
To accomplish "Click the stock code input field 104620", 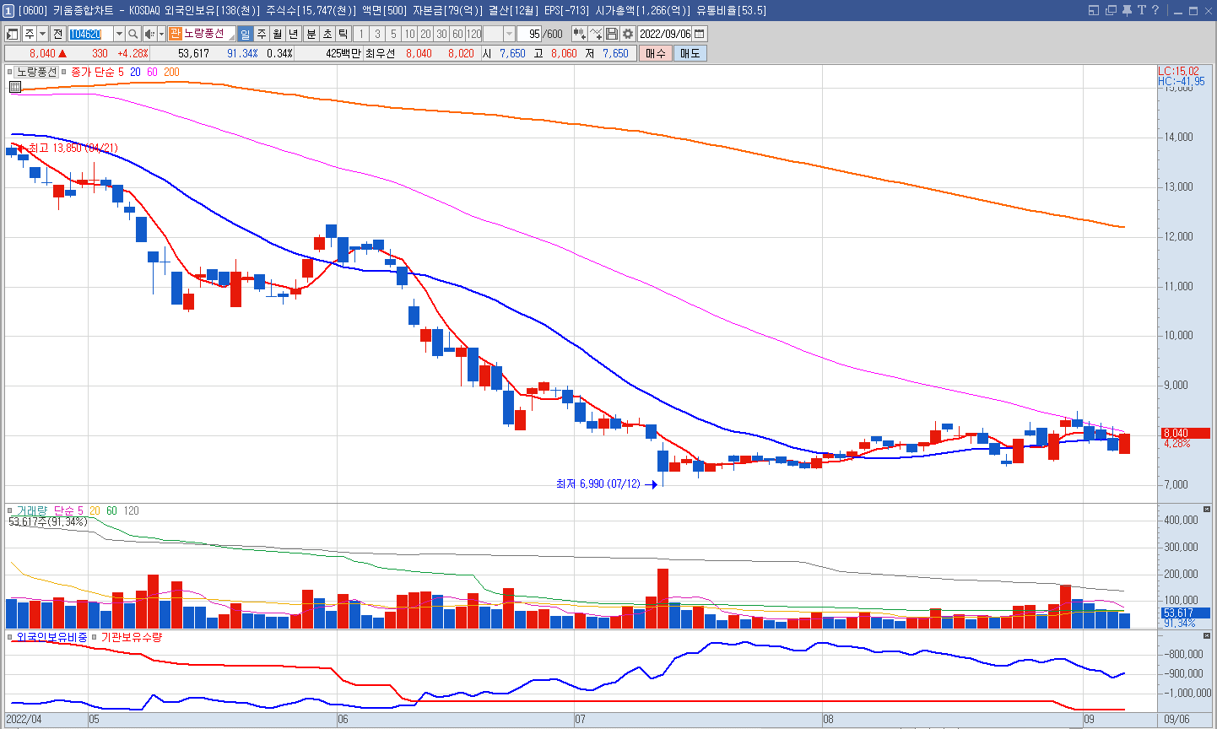I will coord(90,34).
